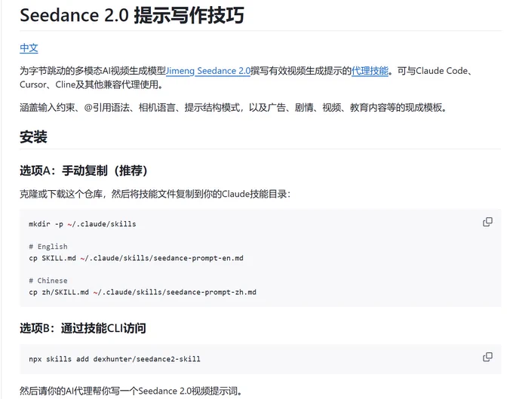
Task: Copy the mkdir and cp code block
Action: pyautogui.click(x=487, y=222)
